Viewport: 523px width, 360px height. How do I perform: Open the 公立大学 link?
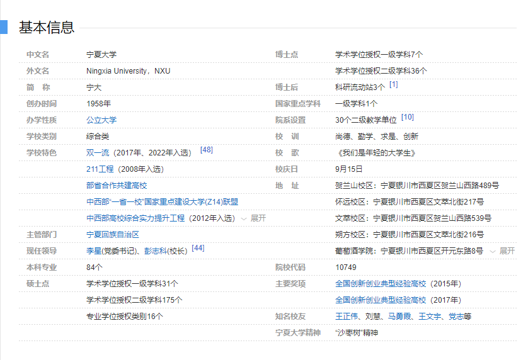[101, 120]
